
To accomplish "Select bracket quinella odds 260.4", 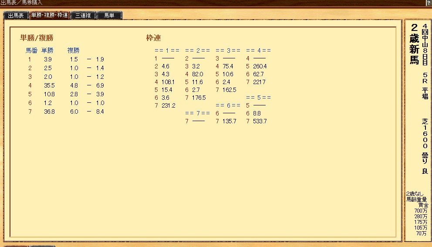I will click(260, 67).
